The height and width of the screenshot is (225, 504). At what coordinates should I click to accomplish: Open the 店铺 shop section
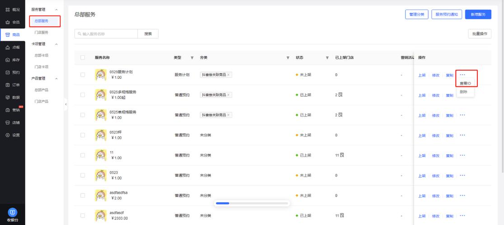13,122
